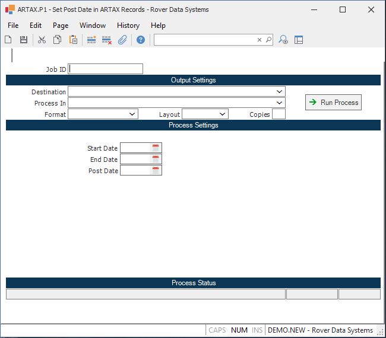Expand the Process In dropdown
The width and height of the screenshot is (386, 338).
click(279, 103)
